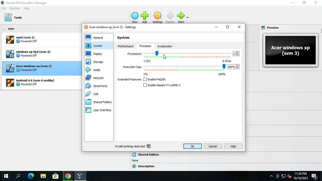Click the Execution Cap percentage field
Image resolution: width=322 pixels, height=181 pixels.
point(231,67)
